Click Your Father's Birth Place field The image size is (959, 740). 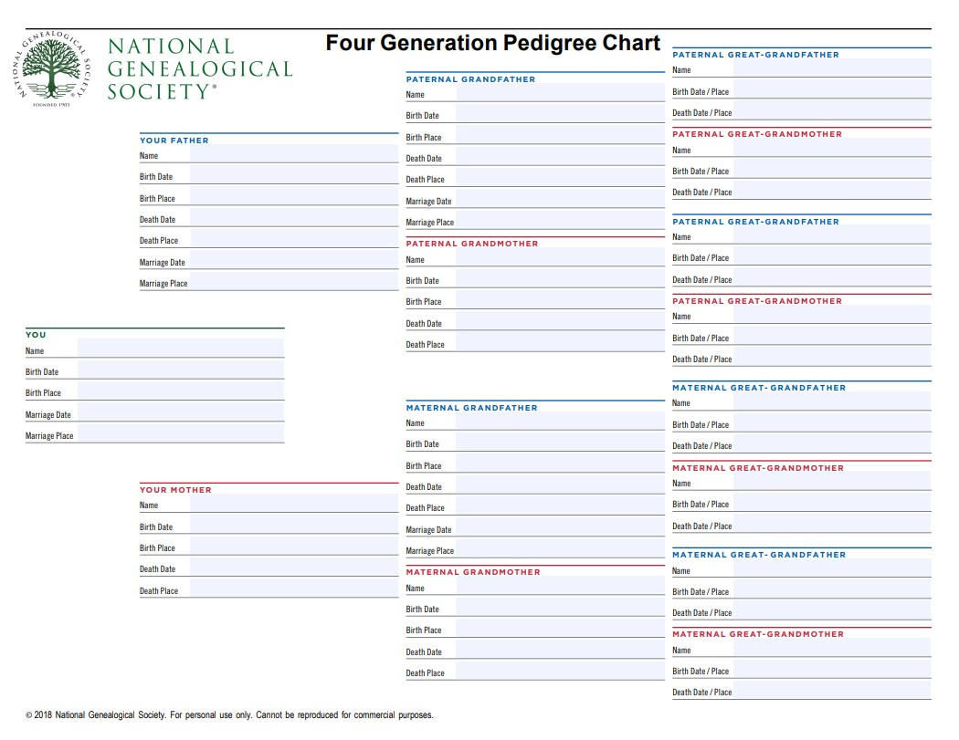293,195
